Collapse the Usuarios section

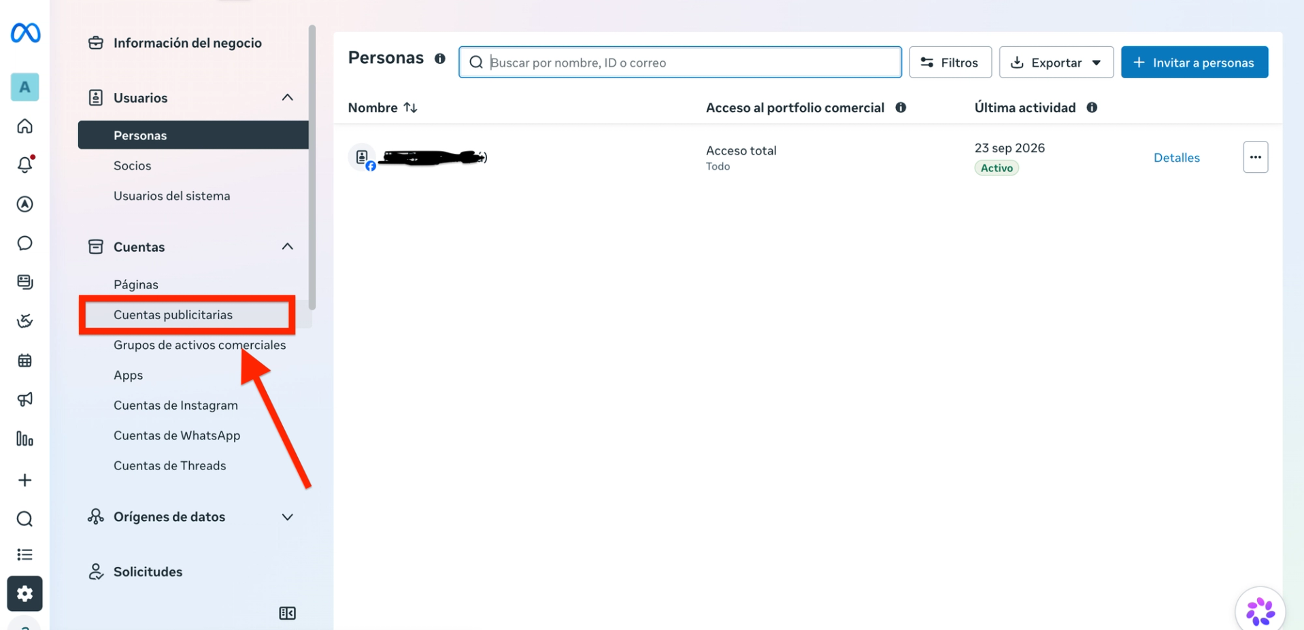click(x=287, y=97)
